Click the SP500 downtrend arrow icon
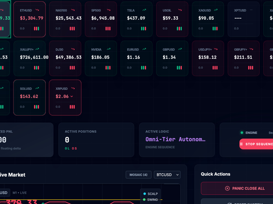 [x=109, y=10]
